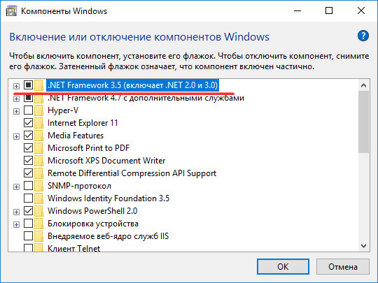378x283 pixels.
Task: Tick the Клиент Telnet checkbox
Action: coord(28,248)
